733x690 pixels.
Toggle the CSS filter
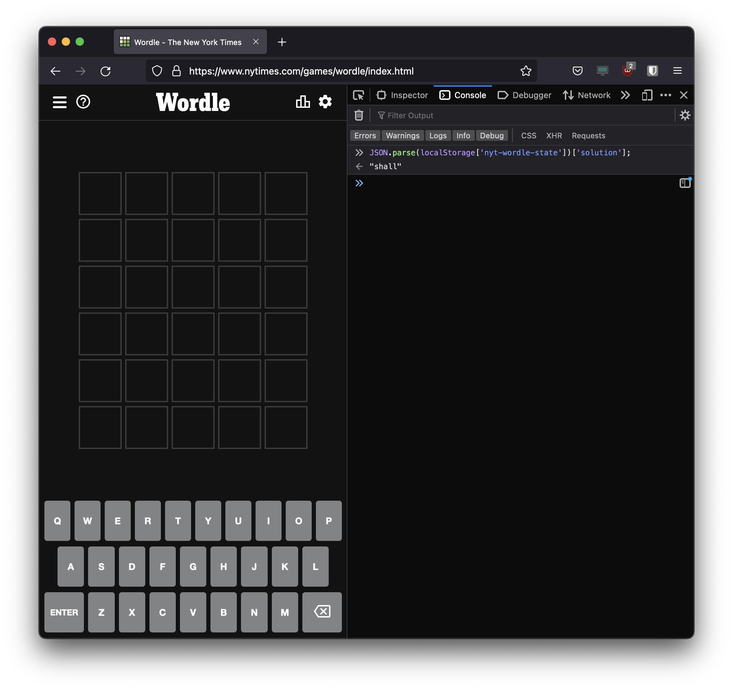pyautogui.click(x=529, y=136)
